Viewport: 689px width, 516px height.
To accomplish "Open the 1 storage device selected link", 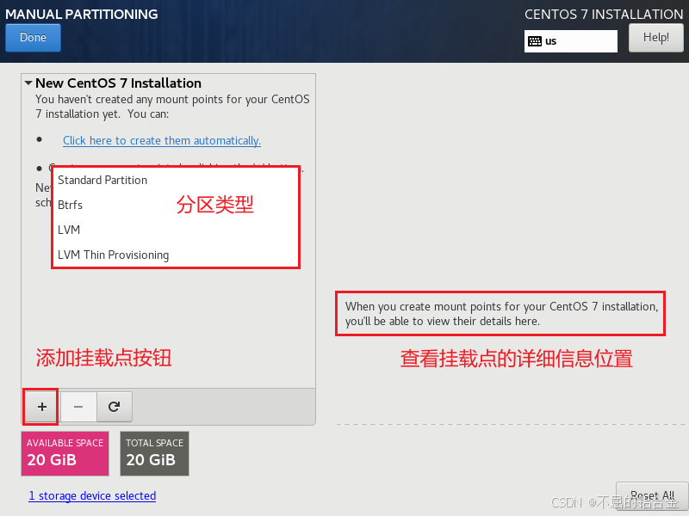I will tap(92, 496).
